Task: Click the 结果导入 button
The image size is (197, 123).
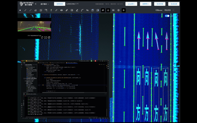Action: [x=146, y=4]
